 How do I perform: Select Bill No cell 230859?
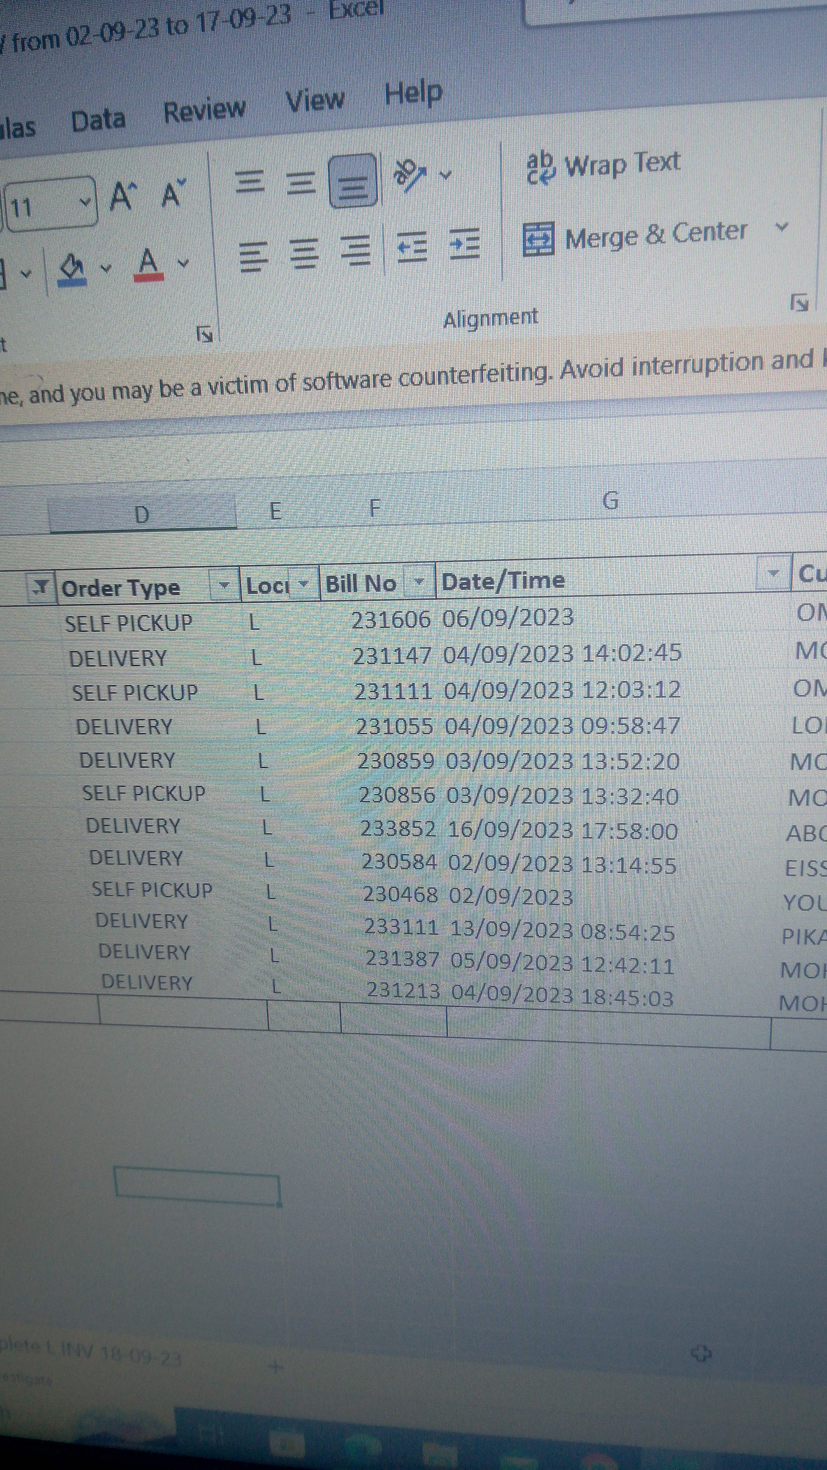click(x=396, y=761)
